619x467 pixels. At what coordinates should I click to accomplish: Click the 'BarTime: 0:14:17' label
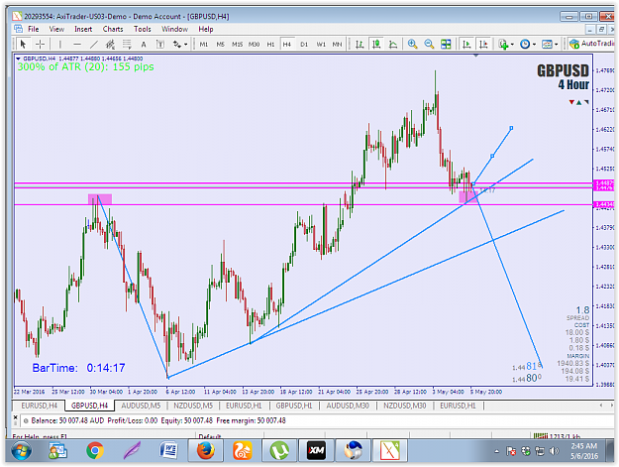click(78, 368)
